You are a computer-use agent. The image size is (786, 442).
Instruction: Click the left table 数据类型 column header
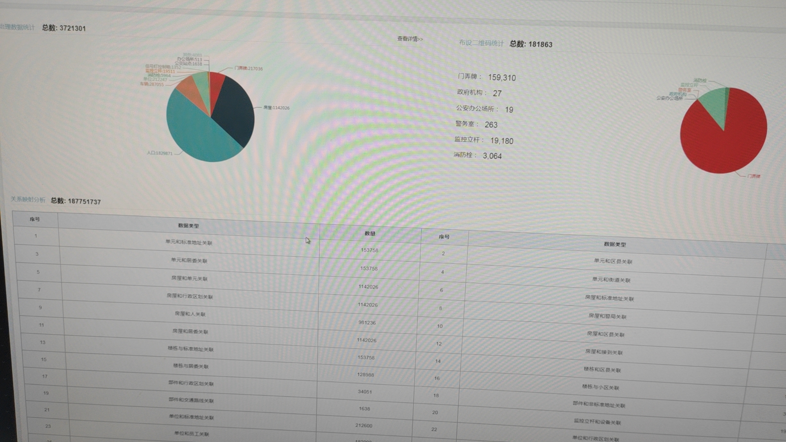[x=188, y=226]
